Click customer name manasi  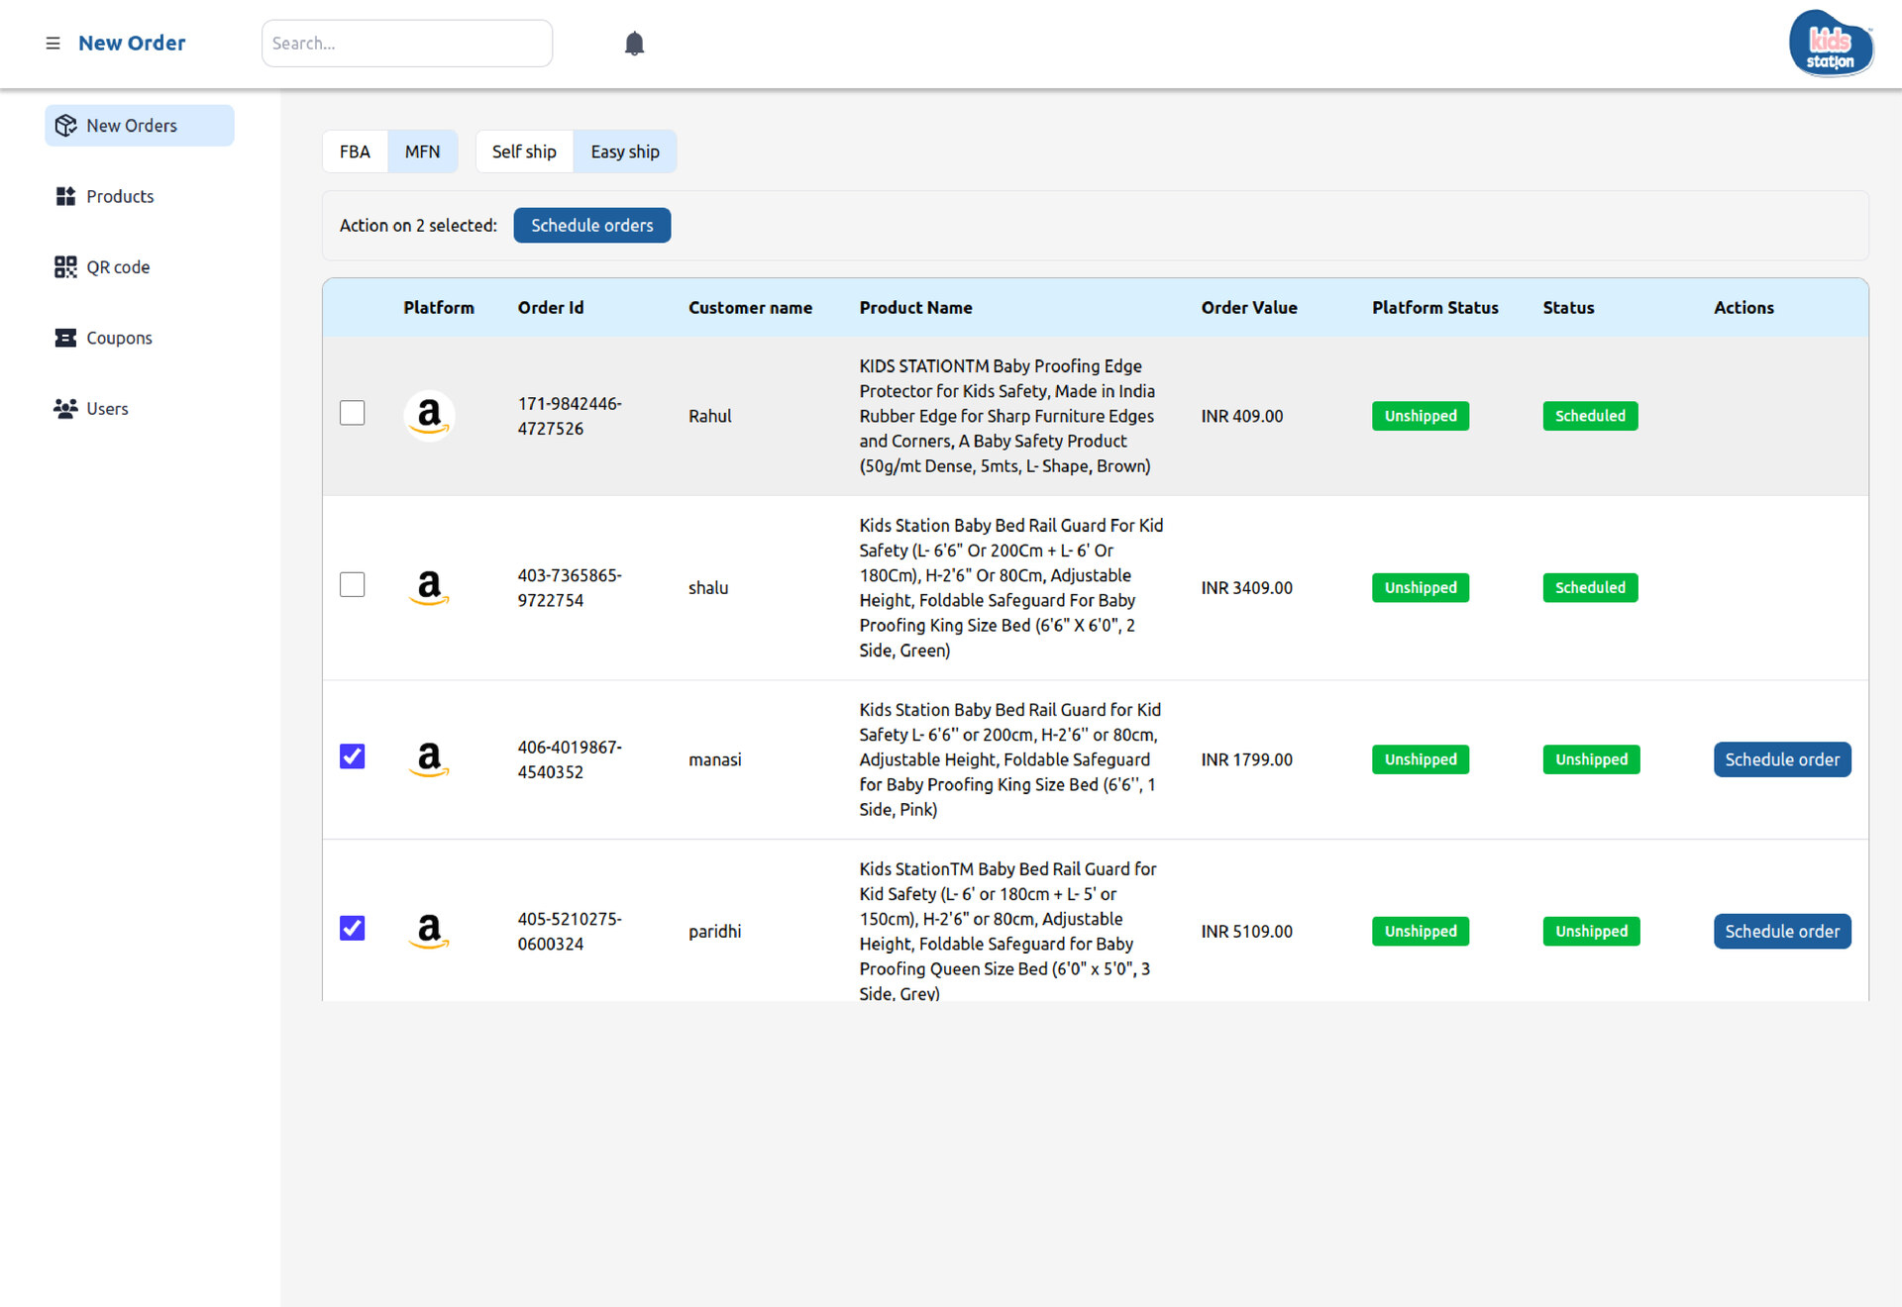715,759
